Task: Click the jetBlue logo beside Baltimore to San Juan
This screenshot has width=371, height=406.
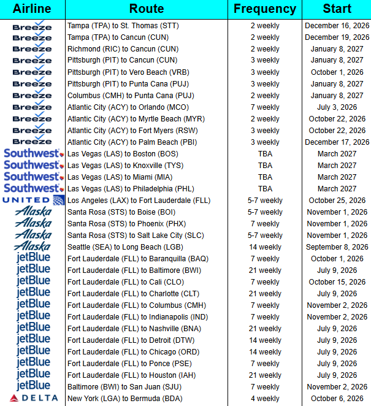Action: (33, 386)
